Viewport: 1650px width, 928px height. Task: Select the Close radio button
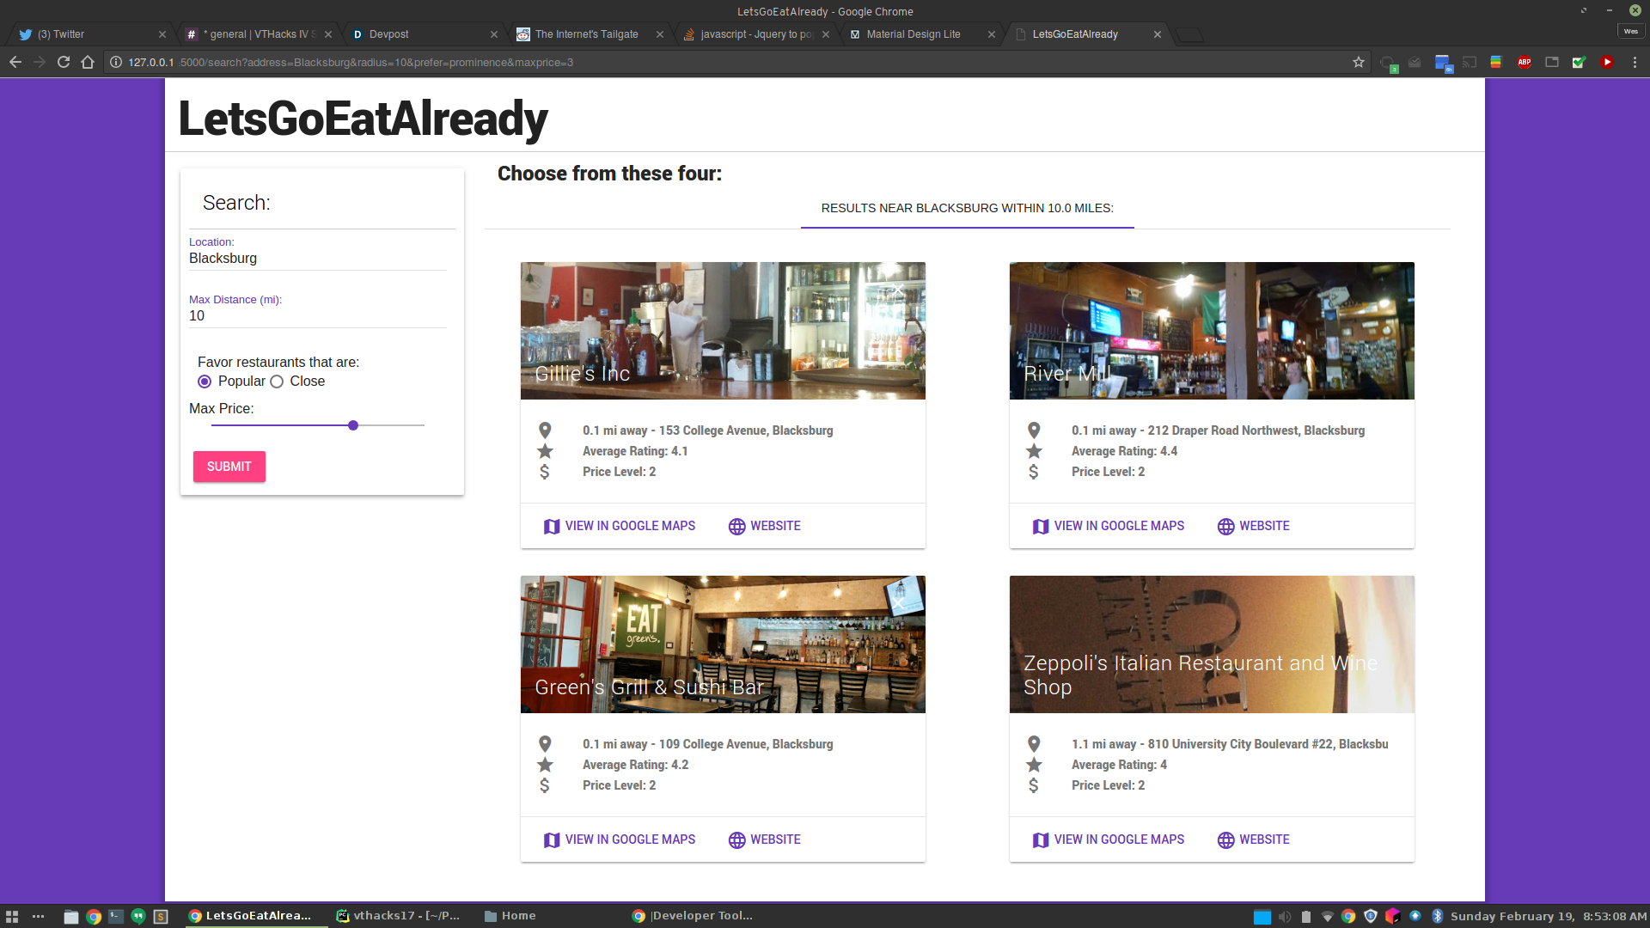click(277, 382)
